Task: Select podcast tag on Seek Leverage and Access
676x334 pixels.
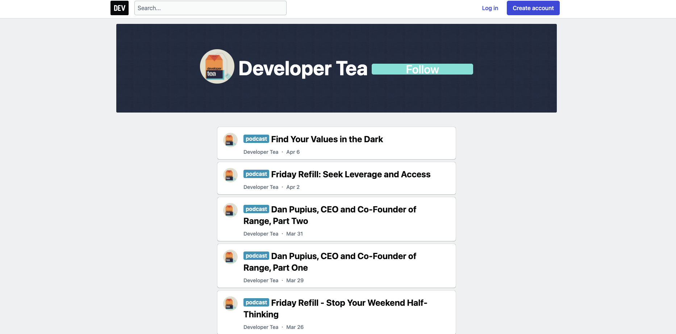Action: [256, 174]
